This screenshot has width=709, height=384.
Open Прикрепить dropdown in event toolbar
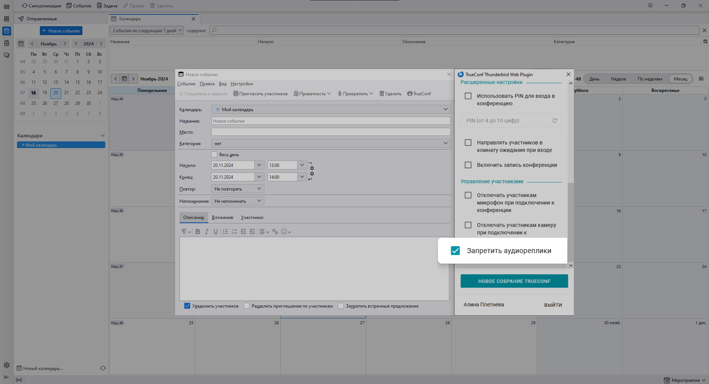(x=356, y=94)
